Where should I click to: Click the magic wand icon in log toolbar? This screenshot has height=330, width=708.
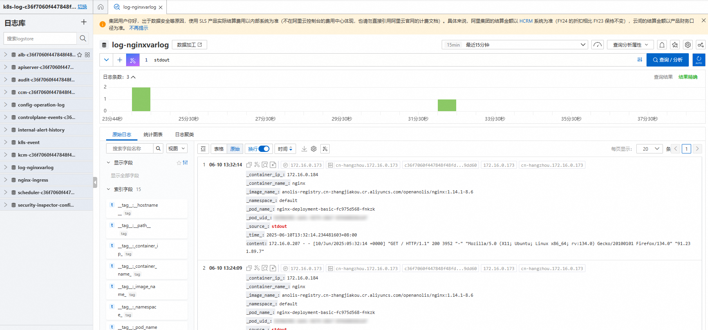coord(325,149)
